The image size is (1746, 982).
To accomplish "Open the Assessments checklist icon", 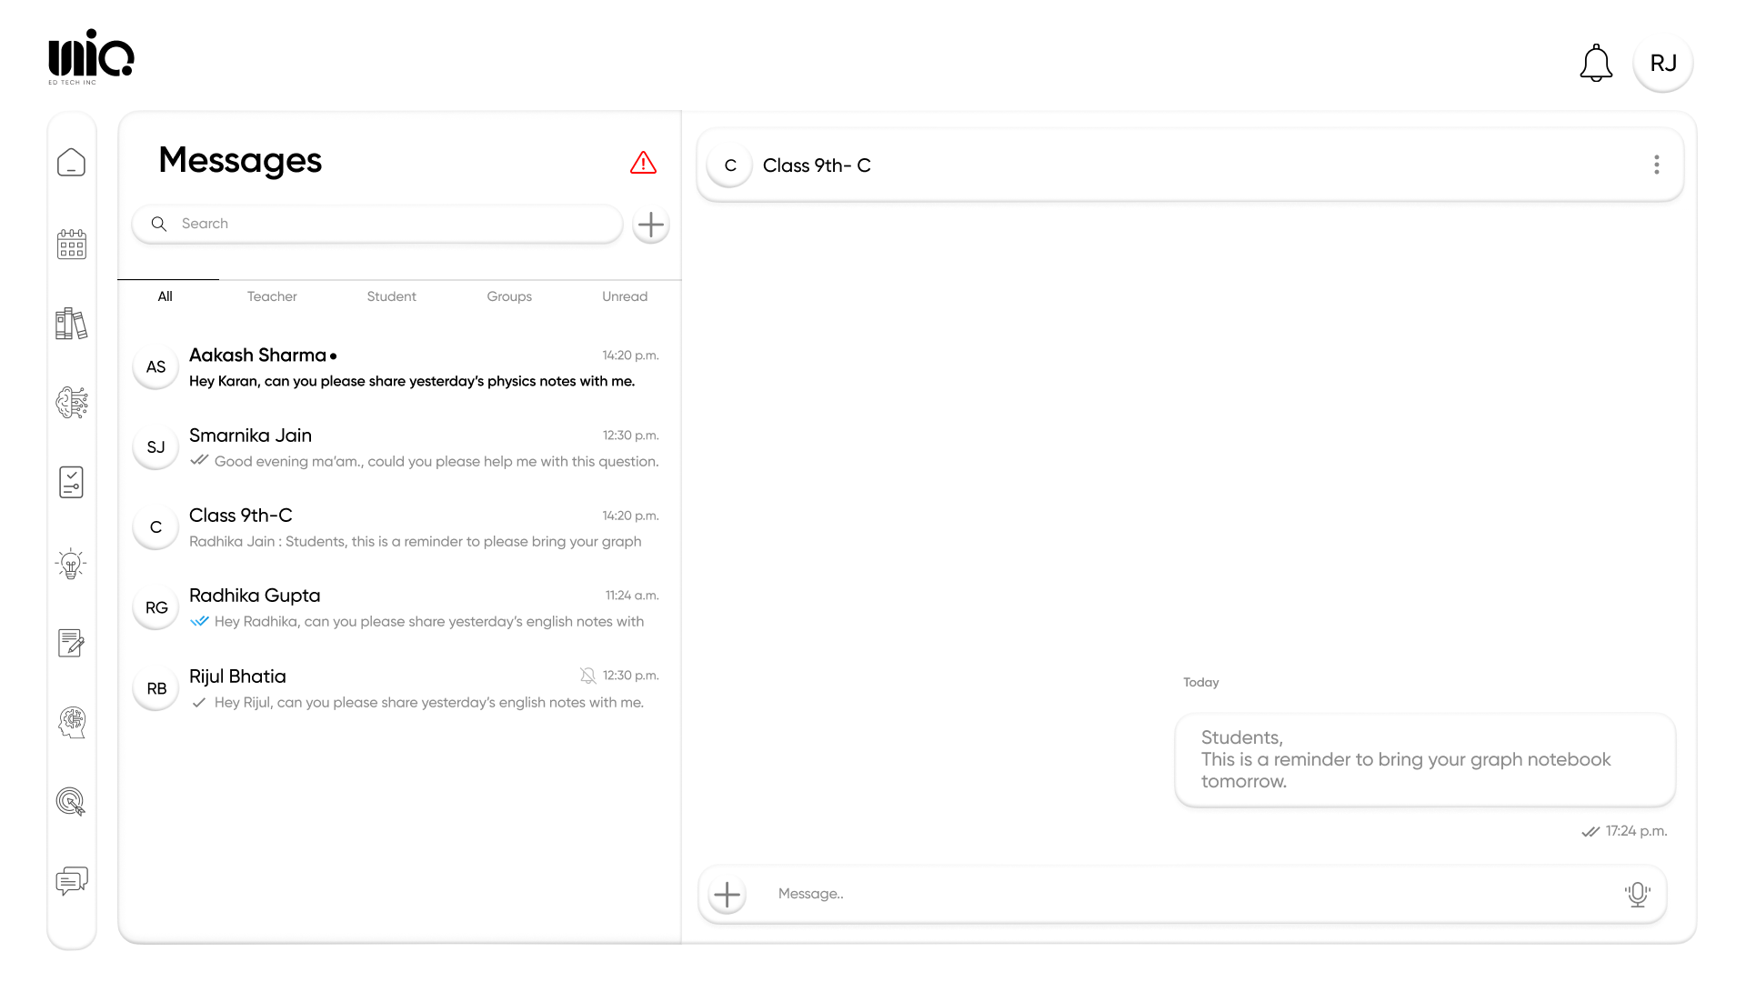I will [71, 482].
